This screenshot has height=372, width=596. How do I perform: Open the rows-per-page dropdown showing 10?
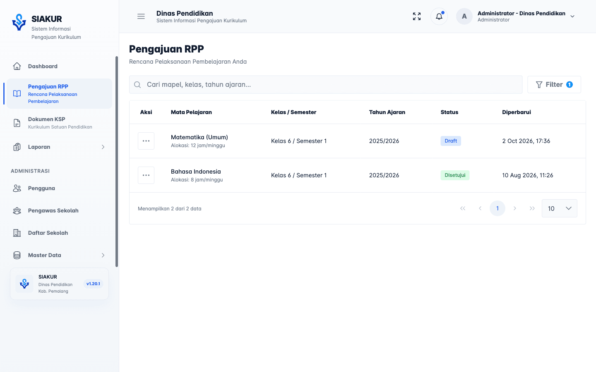[560, 208]
